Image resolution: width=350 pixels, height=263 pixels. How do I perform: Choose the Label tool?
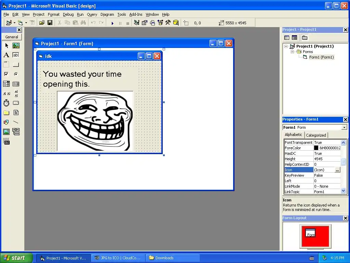point(6,55)
